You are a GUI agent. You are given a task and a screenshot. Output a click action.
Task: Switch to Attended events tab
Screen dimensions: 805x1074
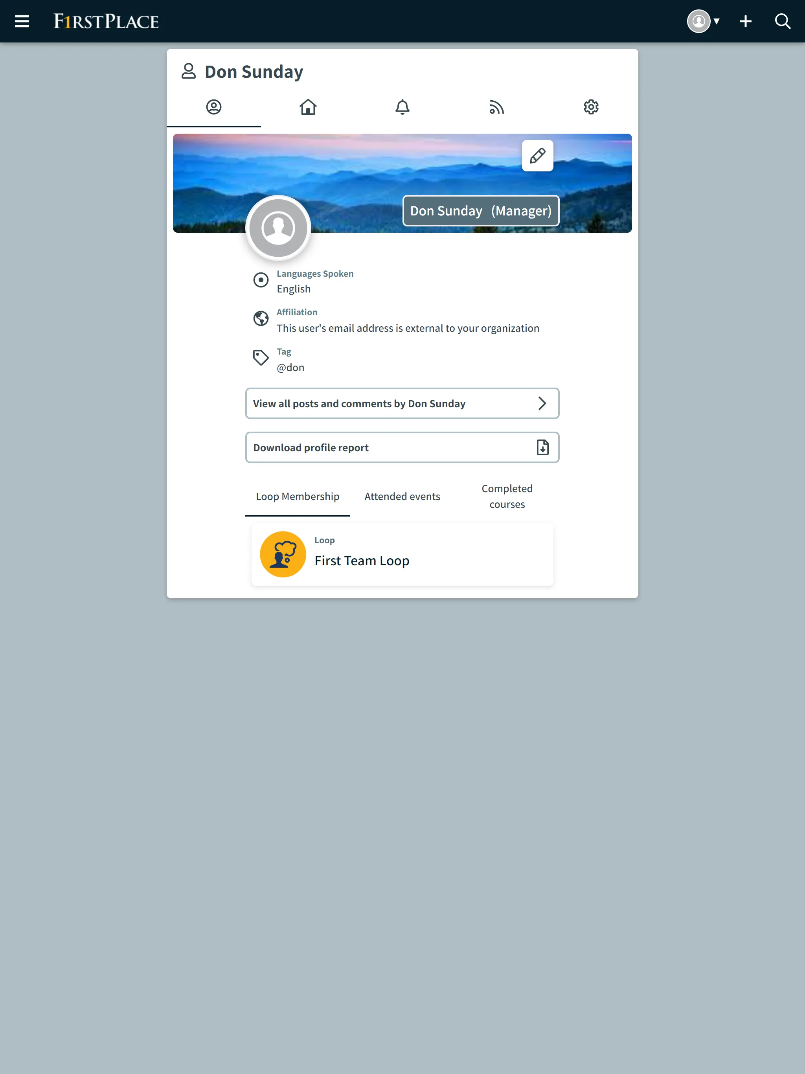(402, 496)
